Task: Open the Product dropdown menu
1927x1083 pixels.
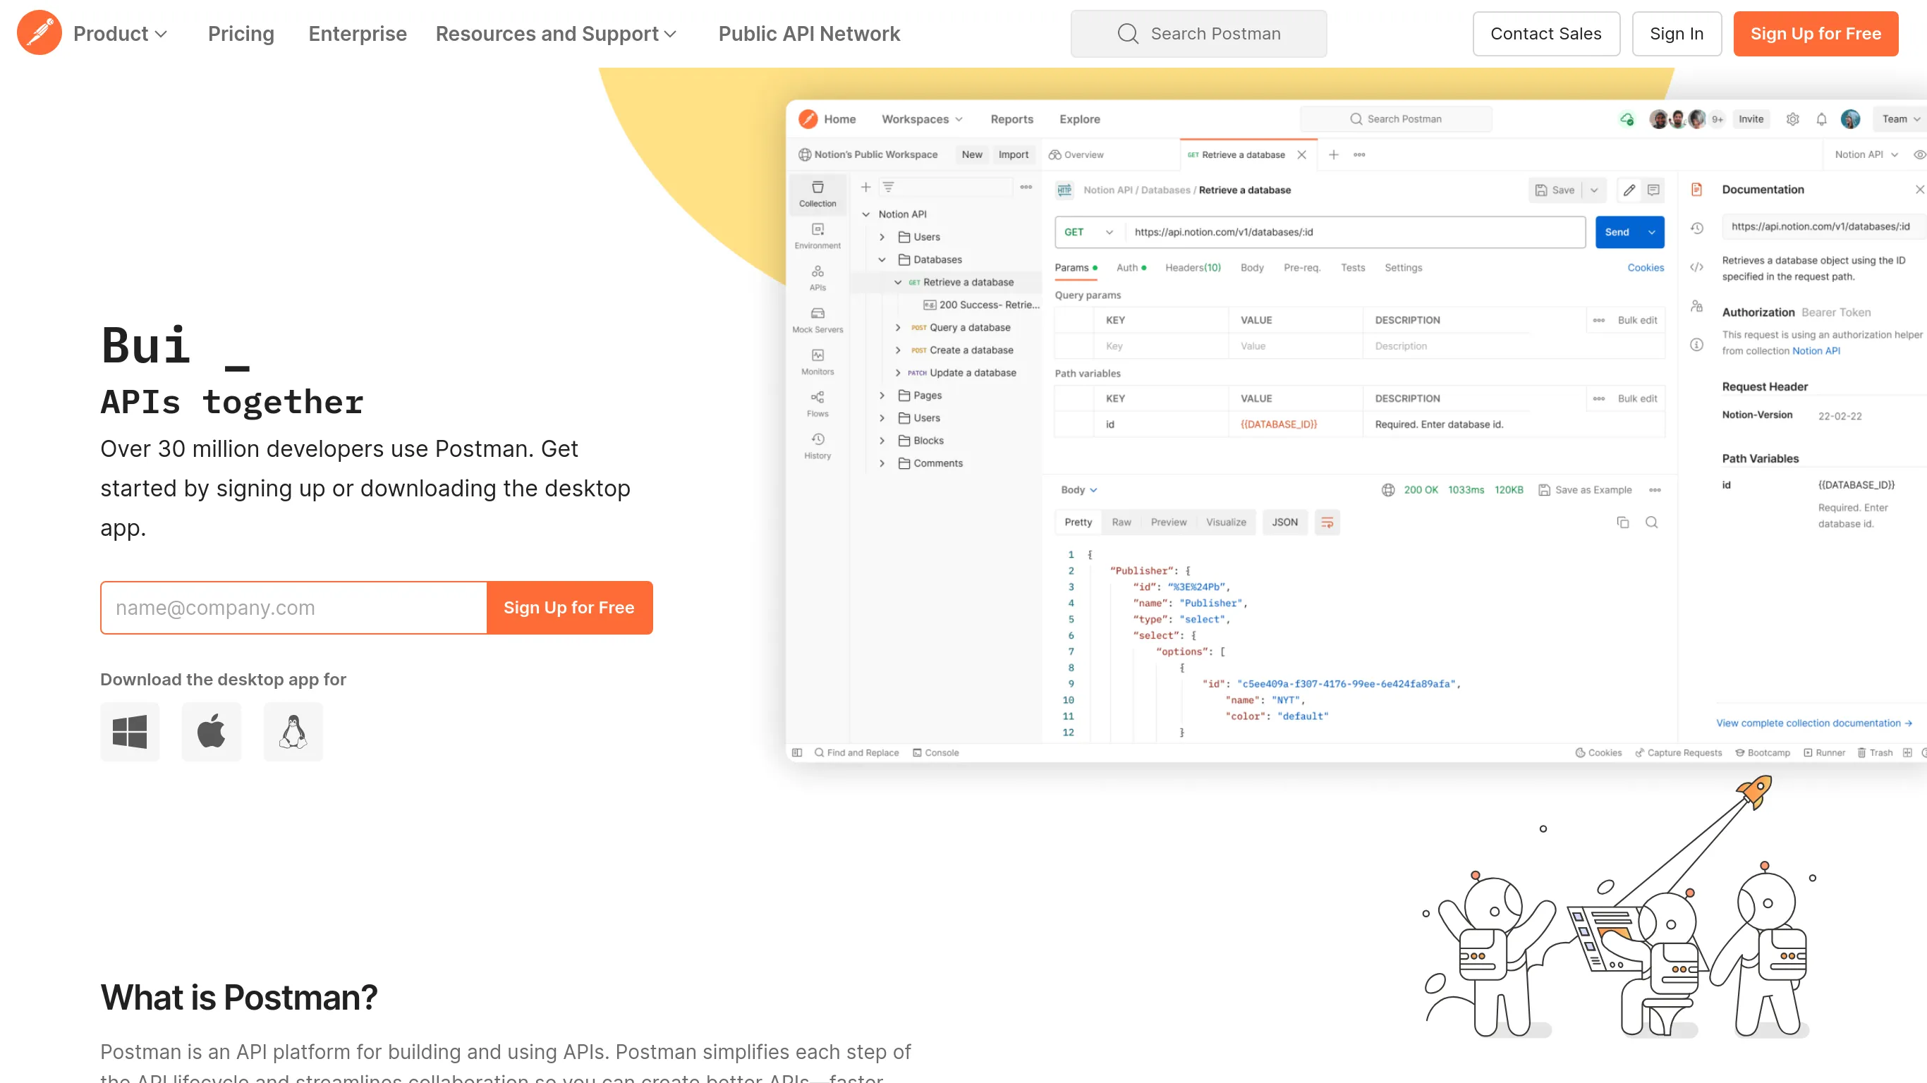Action: [x=120, y=34]
